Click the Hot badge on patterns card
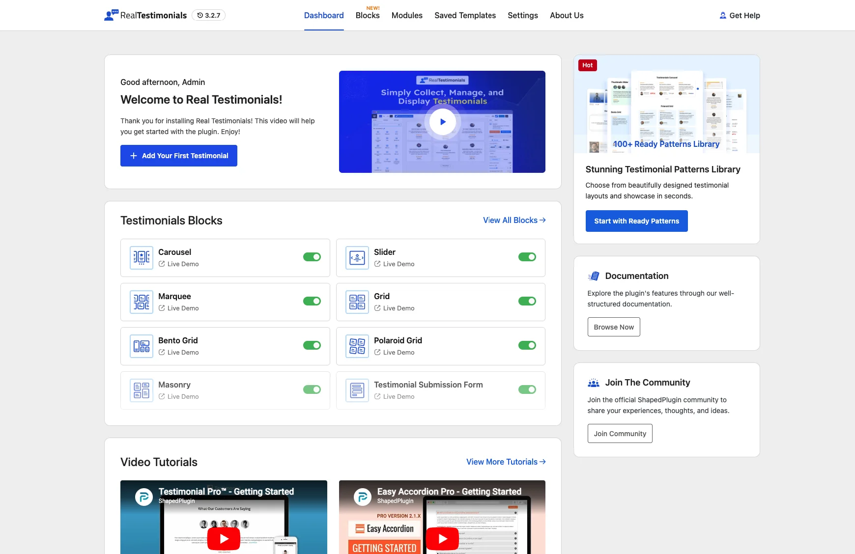Image resolution: width=855 pixels, height=554 pixels. click(x=588, y=65)
